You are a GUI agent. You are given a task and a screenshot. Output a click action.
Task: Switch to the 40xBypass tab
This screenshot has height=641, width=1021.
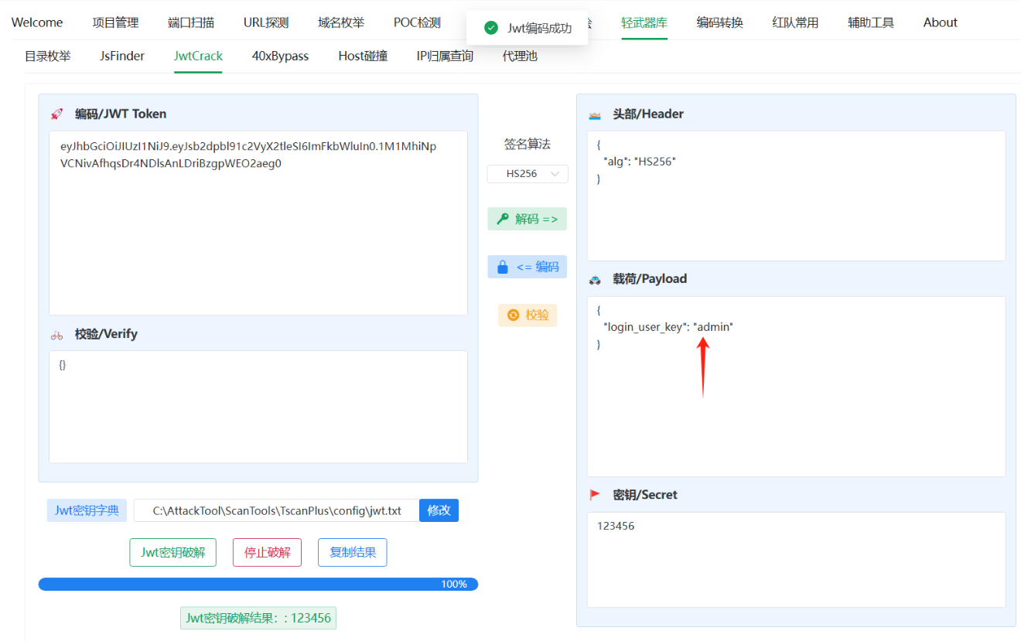(x=280, y=56)
